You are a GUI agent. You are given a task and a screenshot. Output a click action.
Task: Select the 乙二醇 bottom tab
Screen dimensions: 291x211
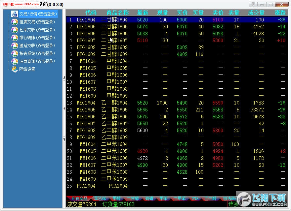210,198
